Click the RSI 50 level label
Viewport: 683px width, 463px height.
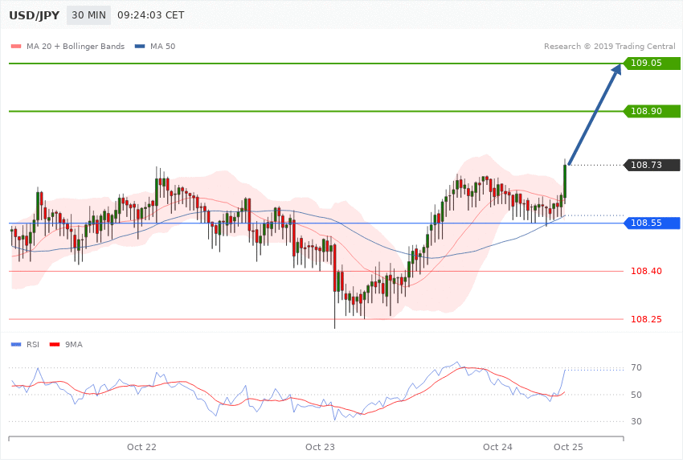(x=636, y=395)
